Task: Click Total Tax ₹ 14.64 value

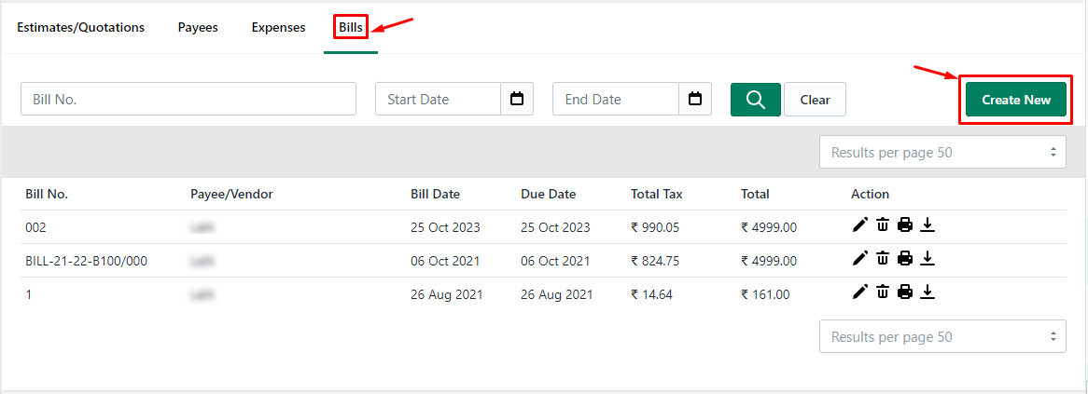Action: point(651,294)
